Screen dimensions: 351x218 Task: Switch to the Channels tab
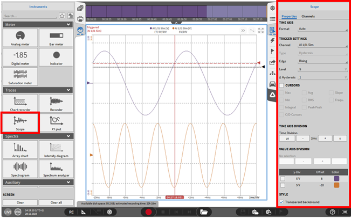point(308,17)
